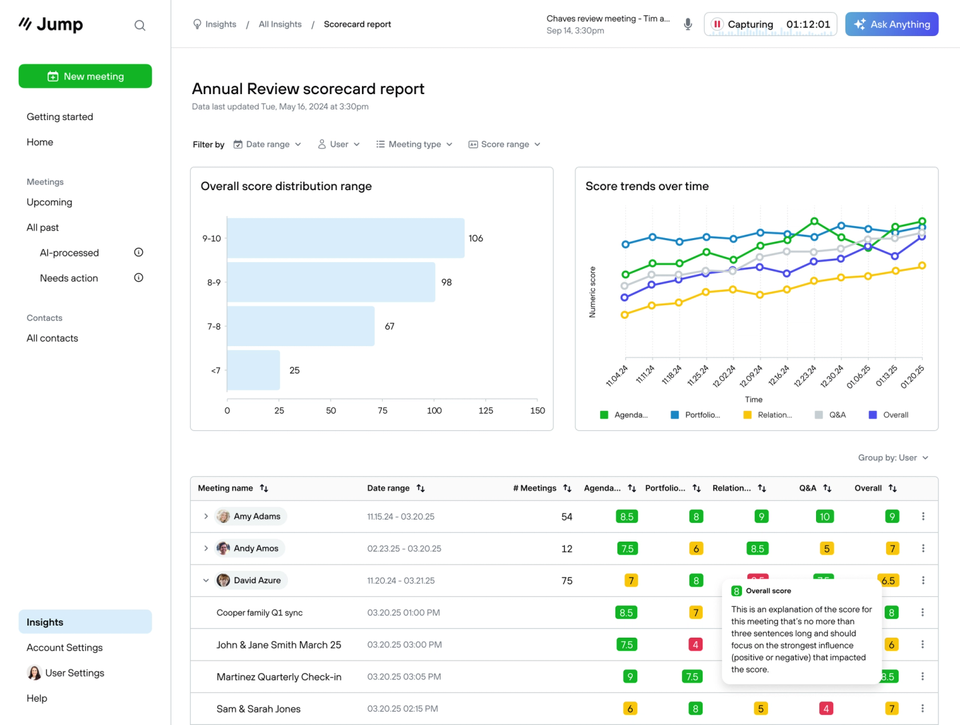Pause the meeting capture

click(x=717, y=23)
